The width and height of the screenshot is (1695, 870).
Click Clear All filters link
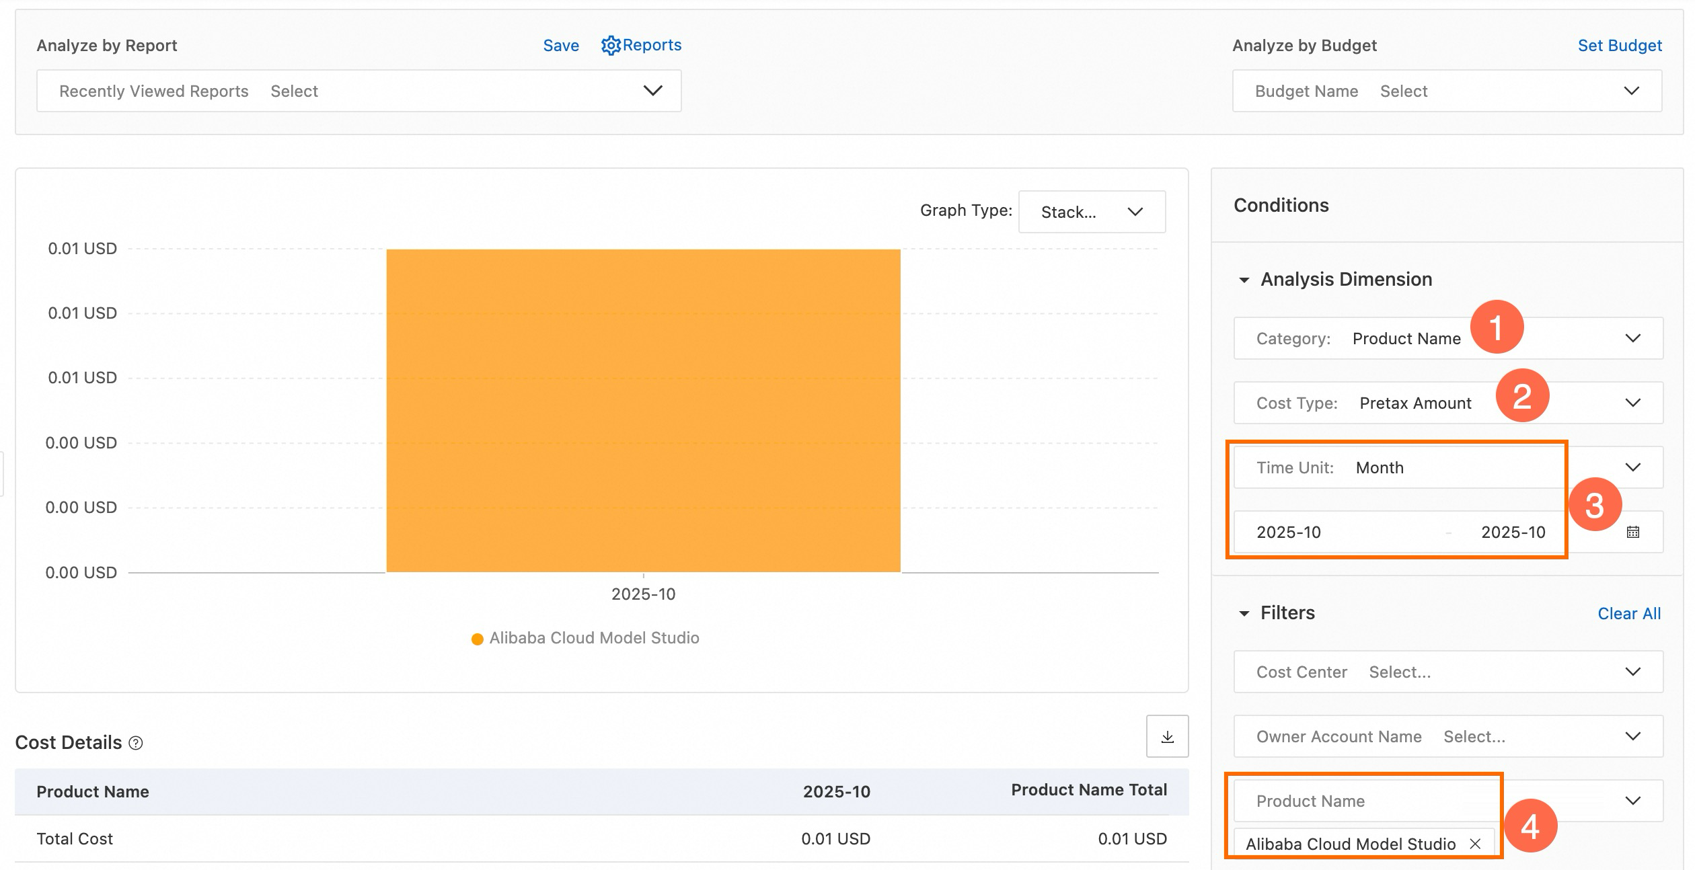coord(1628,614)
